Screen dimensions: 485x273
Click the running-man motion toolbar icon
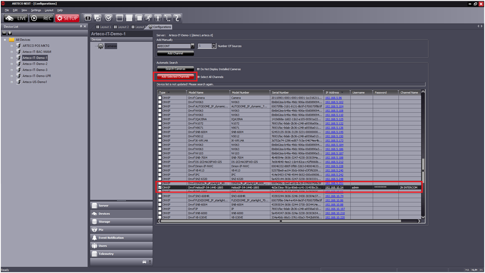click(148, 18)
